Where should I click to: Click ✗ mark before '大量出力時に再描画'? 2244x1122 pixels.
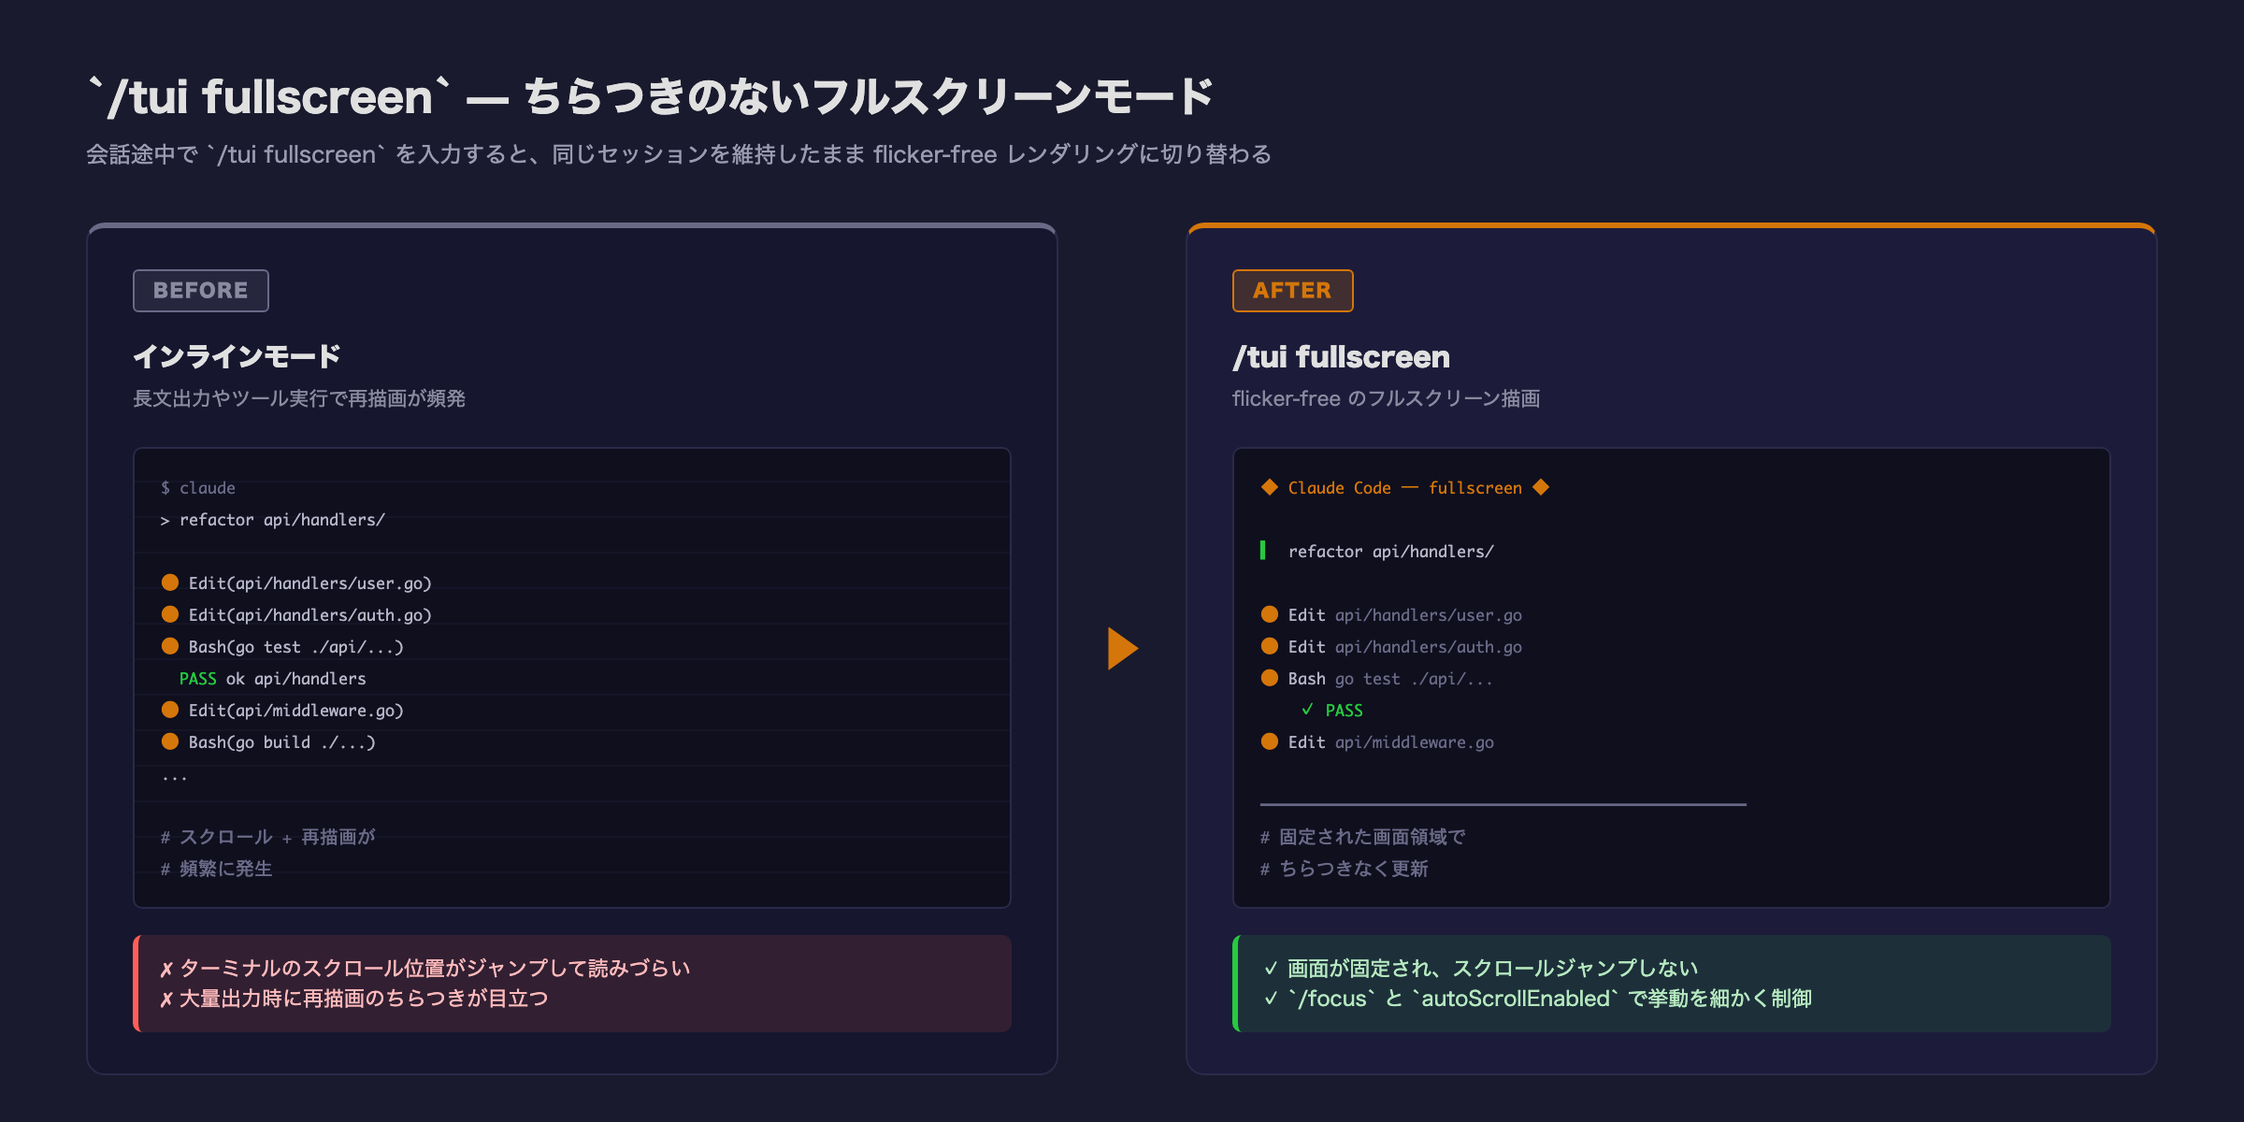(x=166, y=1000)
